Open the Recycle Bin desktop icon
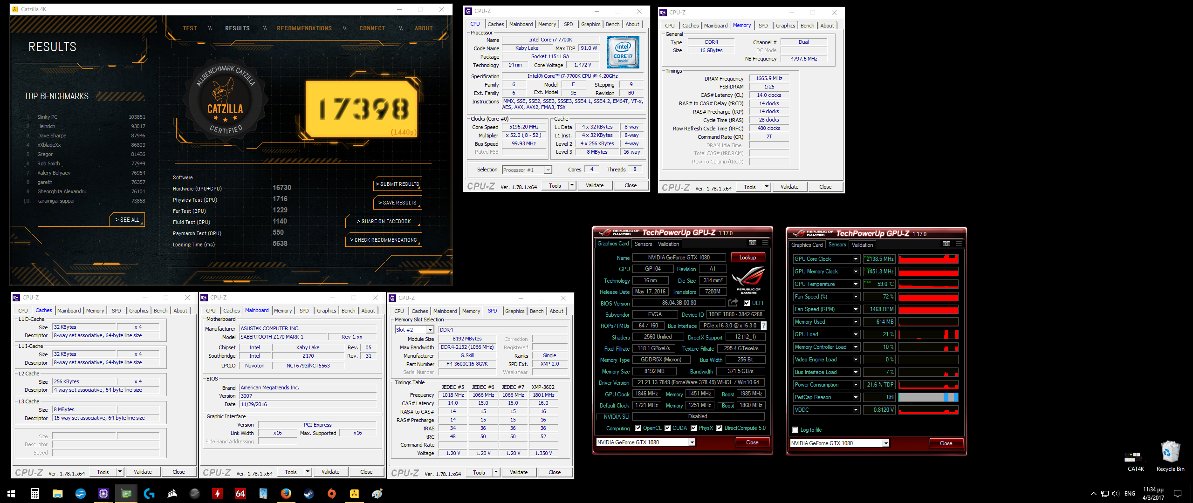 click(1170, 456)
